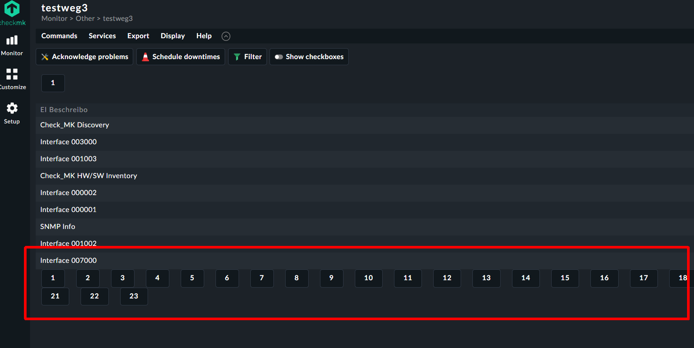Click the Acknowledge problems button

click(84, 57)
